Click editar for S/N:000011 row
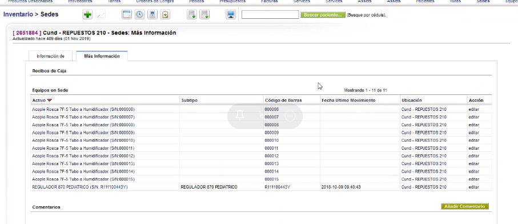The width and height of the screenshot is (518, 224). click(x=473, y=149)
